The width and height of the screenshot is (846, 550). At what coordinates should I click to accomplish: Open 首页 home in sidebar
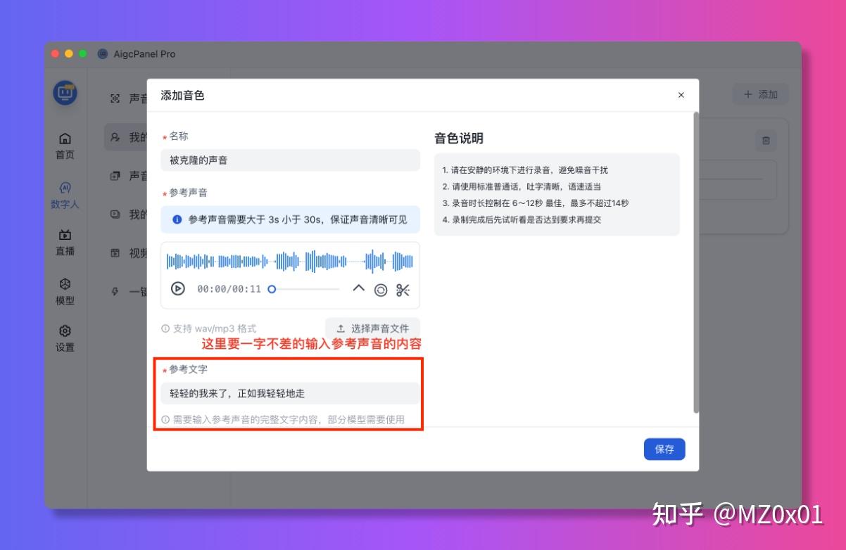point(65,146)
